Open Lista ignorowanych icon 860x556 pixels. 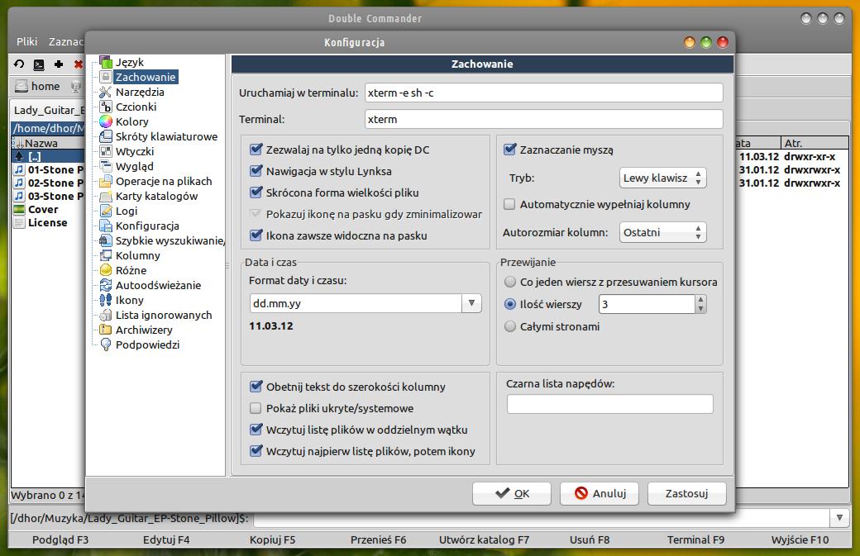tap(106, 315)
